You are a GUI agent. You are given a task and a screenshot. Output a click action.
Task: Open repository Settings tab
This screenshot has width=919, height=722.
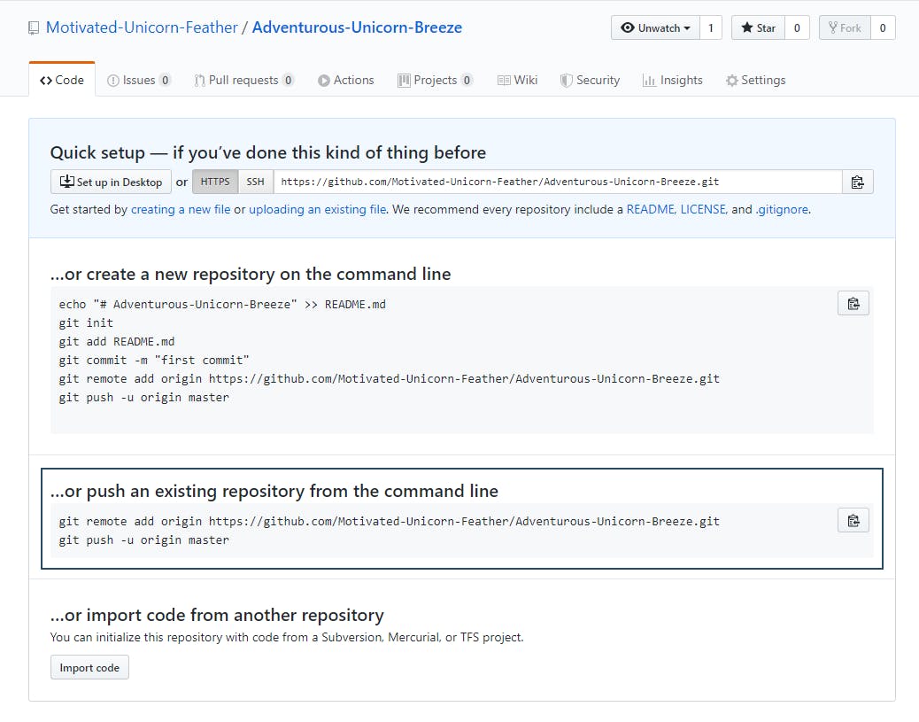[x=755, y=80]
